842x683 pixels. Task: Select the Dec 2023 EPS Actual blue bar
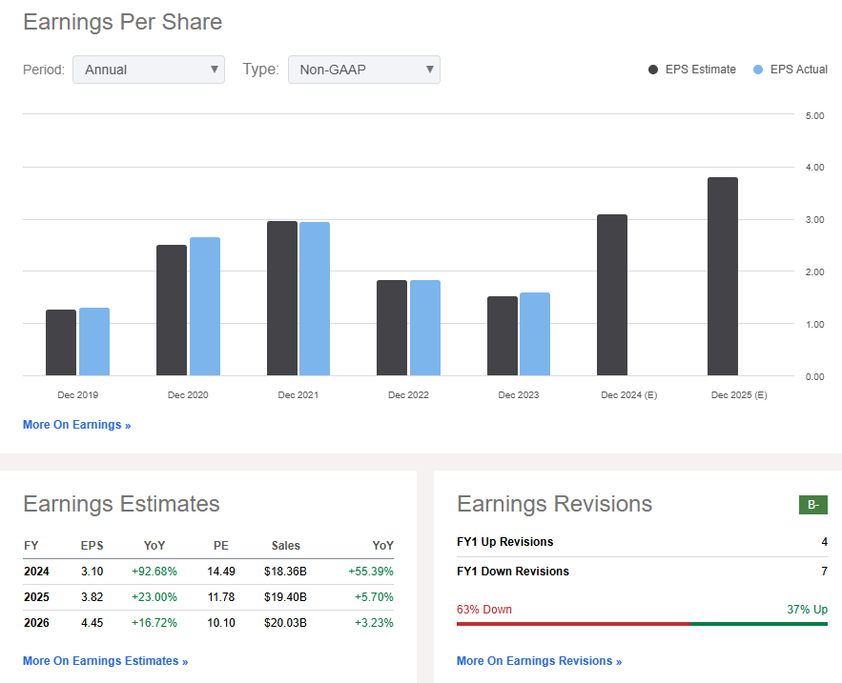click(x=535, y=334)
